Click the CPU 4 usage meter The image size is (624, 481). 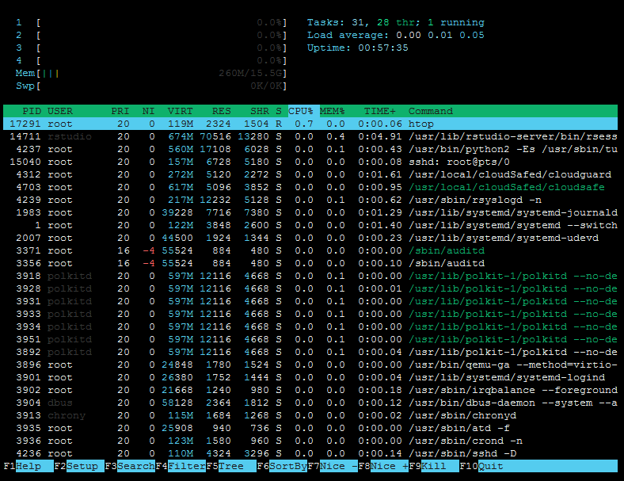(x=151, y=61)
